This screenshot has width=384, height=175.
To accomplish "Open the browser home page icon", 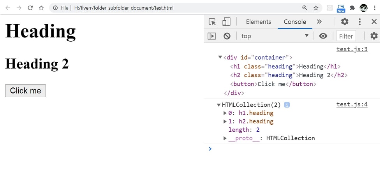I will click(x=41, y=8).
